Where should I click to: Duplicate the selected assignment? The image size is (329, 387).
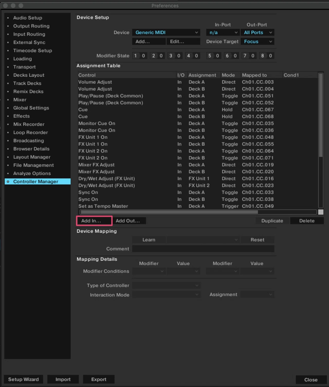272,221
